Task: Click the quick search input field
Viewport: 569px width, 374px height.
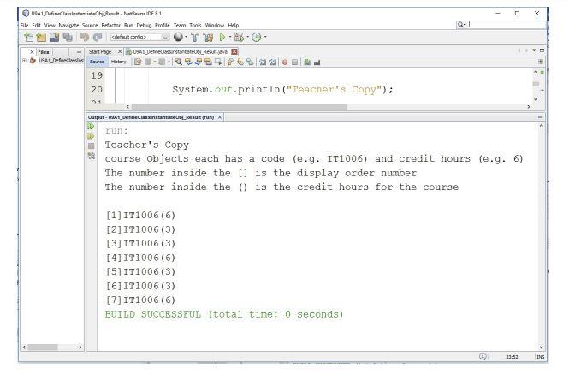Action: (x=501, y=24)
